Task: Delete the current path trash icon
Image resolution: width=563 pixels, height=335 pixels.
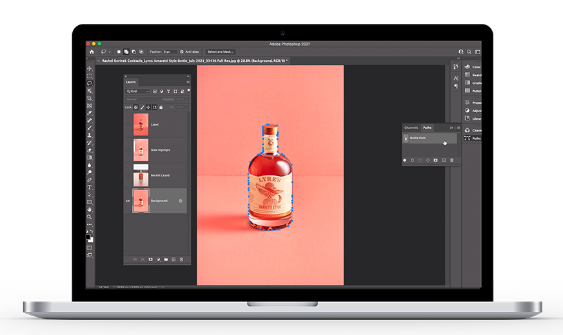Action: click(x=451, y=160)
